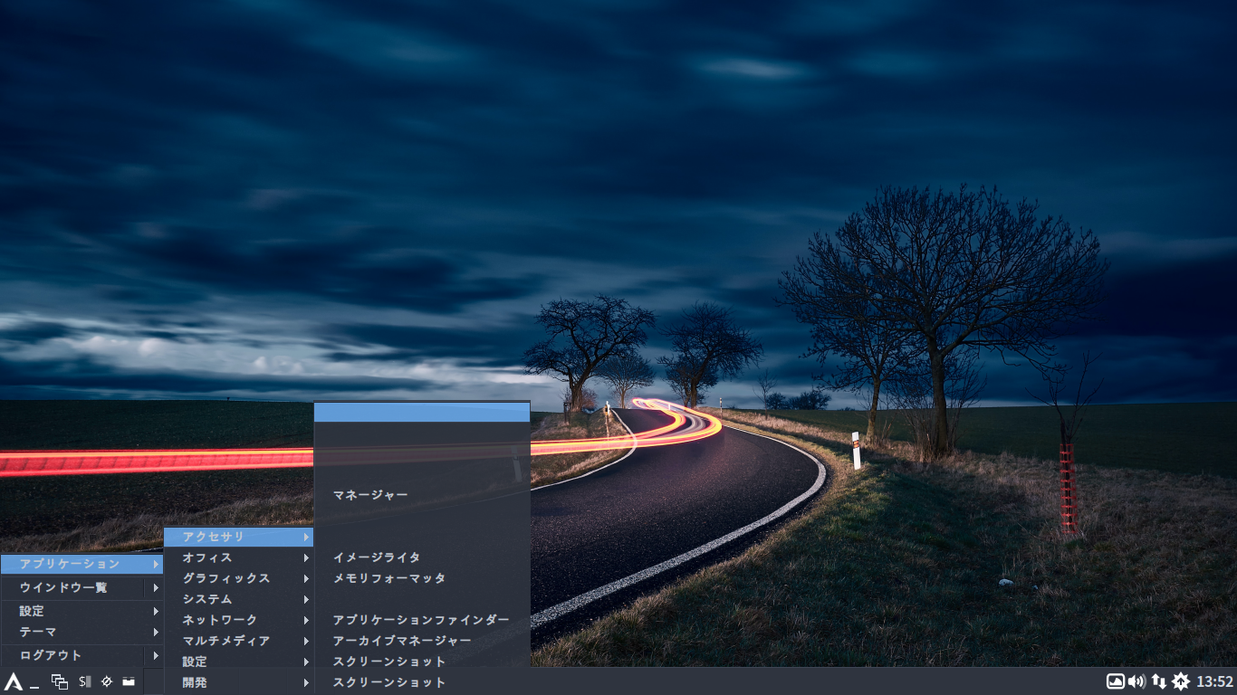Click the network up-down arrows tray icon
1237x695 pixels.
click(1159, 681)
